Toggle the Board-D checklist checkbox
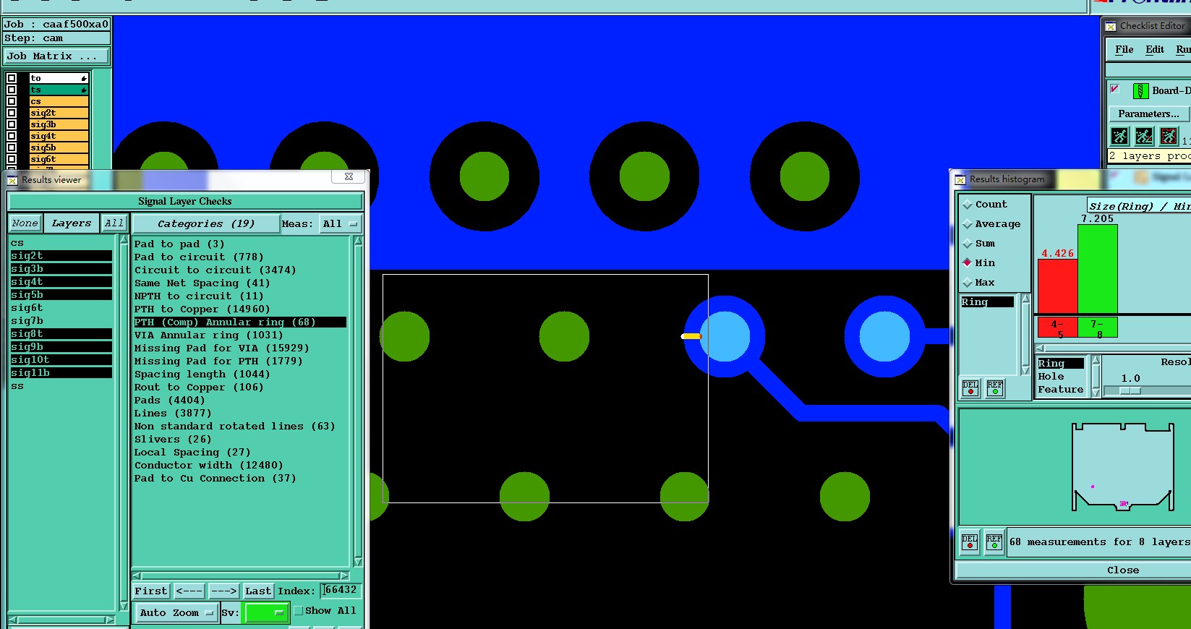The width and height of the screenshot is (1191, 629). pyautogui.click(x=1115, y=89)
